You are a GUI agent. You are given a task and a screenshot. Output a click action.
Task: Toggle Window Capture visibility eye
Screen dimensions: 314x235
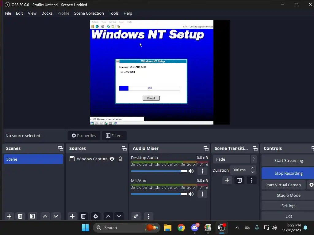pos(112,159)
